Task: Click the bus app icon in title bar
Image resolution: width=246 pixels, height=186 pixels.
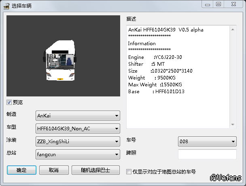Action: point(6,6)
